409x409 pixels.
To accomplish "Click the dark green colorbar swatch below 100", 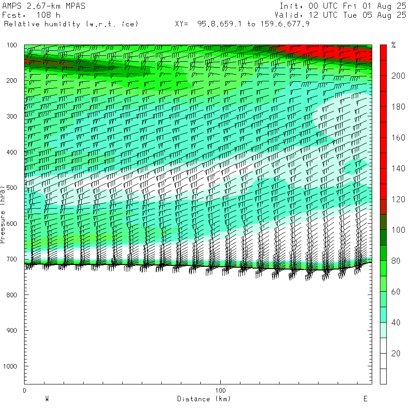I will click(x=383, y=238).
